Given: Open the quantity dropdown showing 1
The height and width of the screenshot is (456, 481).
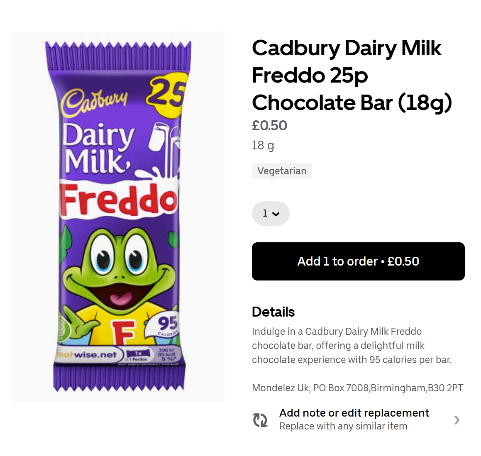Looking at the screenshot, I should click(271, 214).
